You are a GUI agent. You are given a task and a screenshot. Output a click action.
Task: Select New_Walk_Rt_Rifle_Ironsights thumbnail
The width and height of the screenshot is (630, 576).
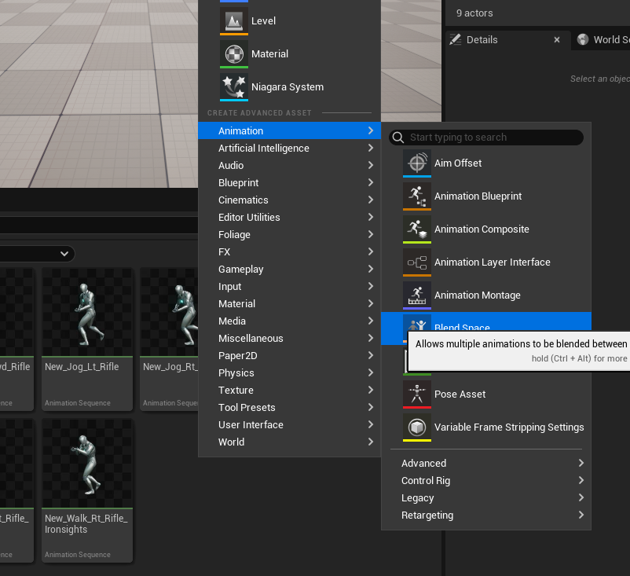87,464
